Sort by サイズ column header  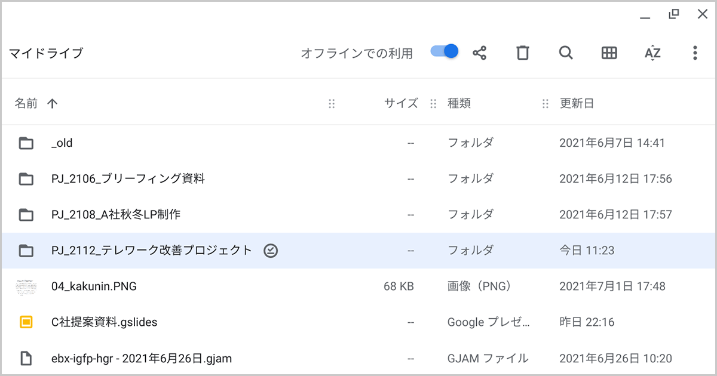(x=401, y=103)
